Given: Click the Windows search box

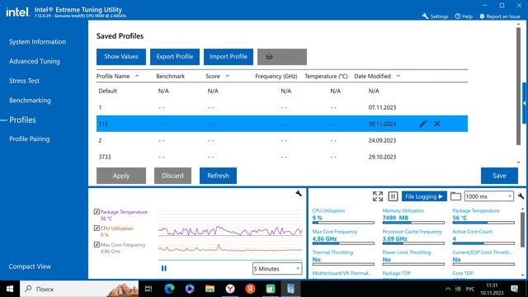Looking at the screenshot, I should click(79, 289).
